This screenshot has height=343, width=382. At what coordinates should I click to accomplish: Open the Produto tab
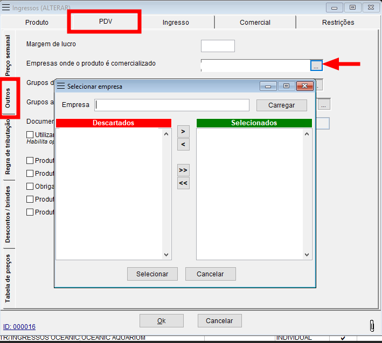point(37,23)
